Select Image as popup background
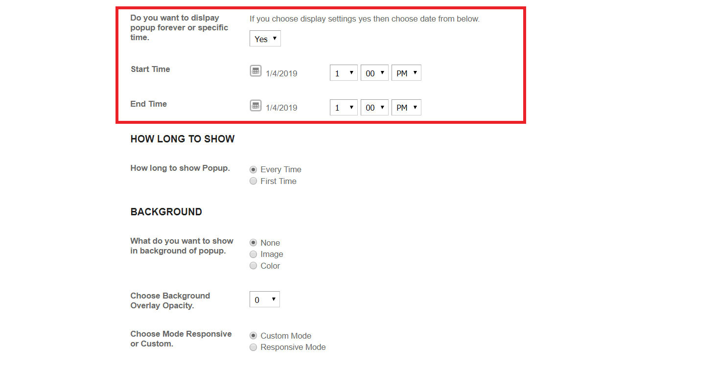717x367 pixels. tap(253, 254)
